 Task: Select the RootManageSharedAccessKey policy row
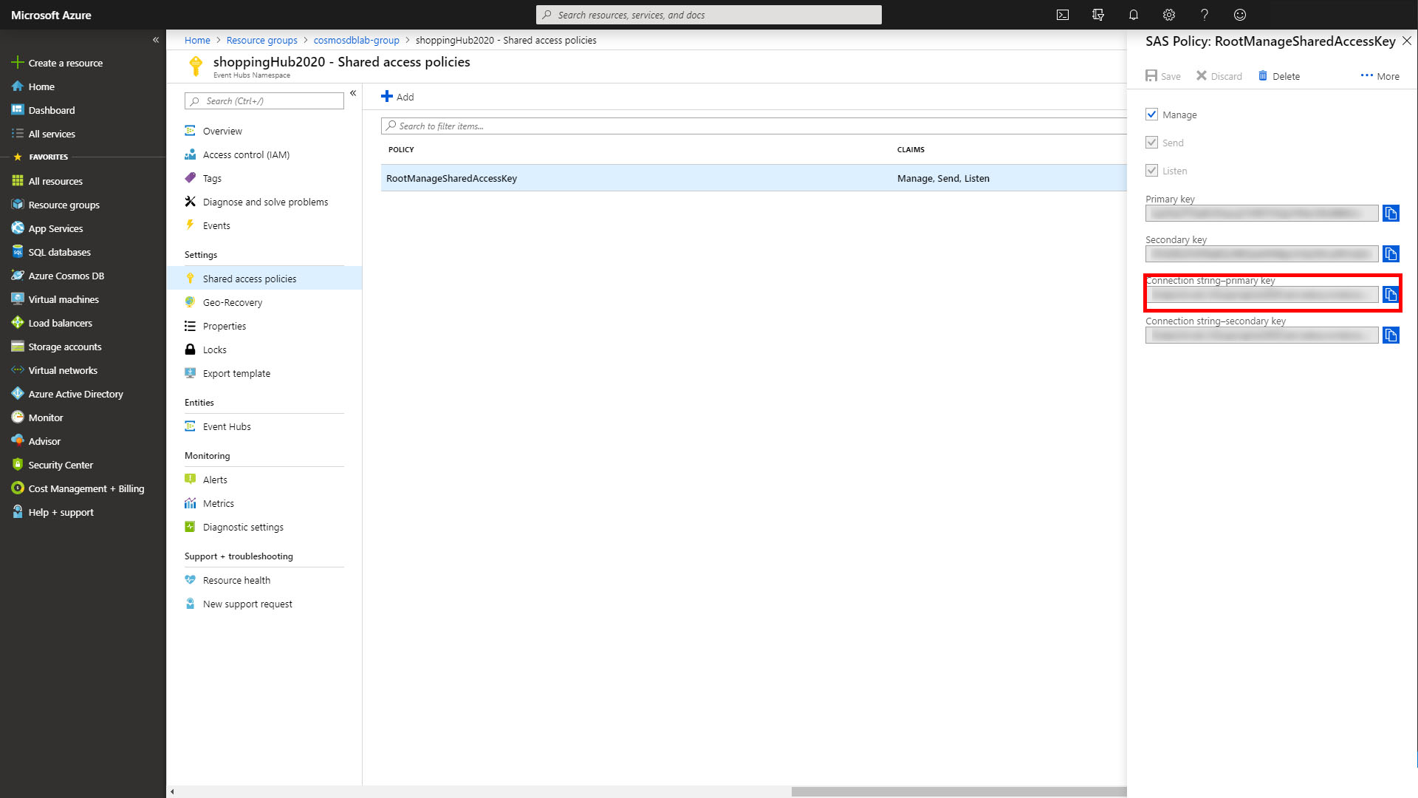click(753, 178)
